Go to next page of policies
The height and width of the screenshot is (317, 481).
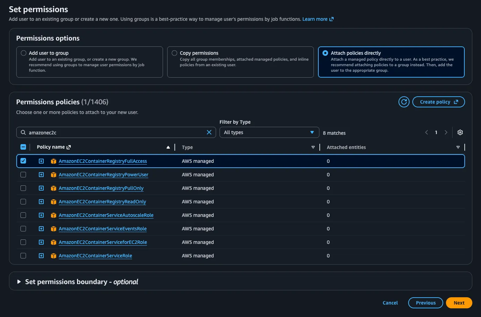[446, 132]
